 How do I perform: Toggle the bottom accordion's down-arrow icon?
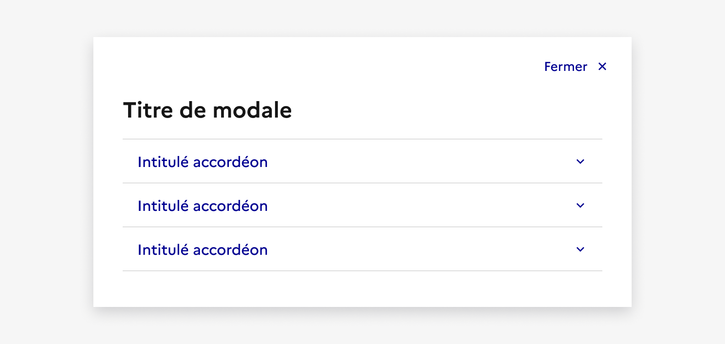click(580, 249)
